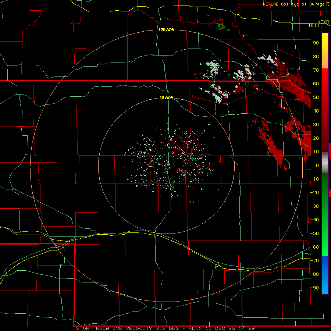Screen dimensions: 331x331
Task: Click the 20 value on the velocity scale
Action: [x=316, y=138]
